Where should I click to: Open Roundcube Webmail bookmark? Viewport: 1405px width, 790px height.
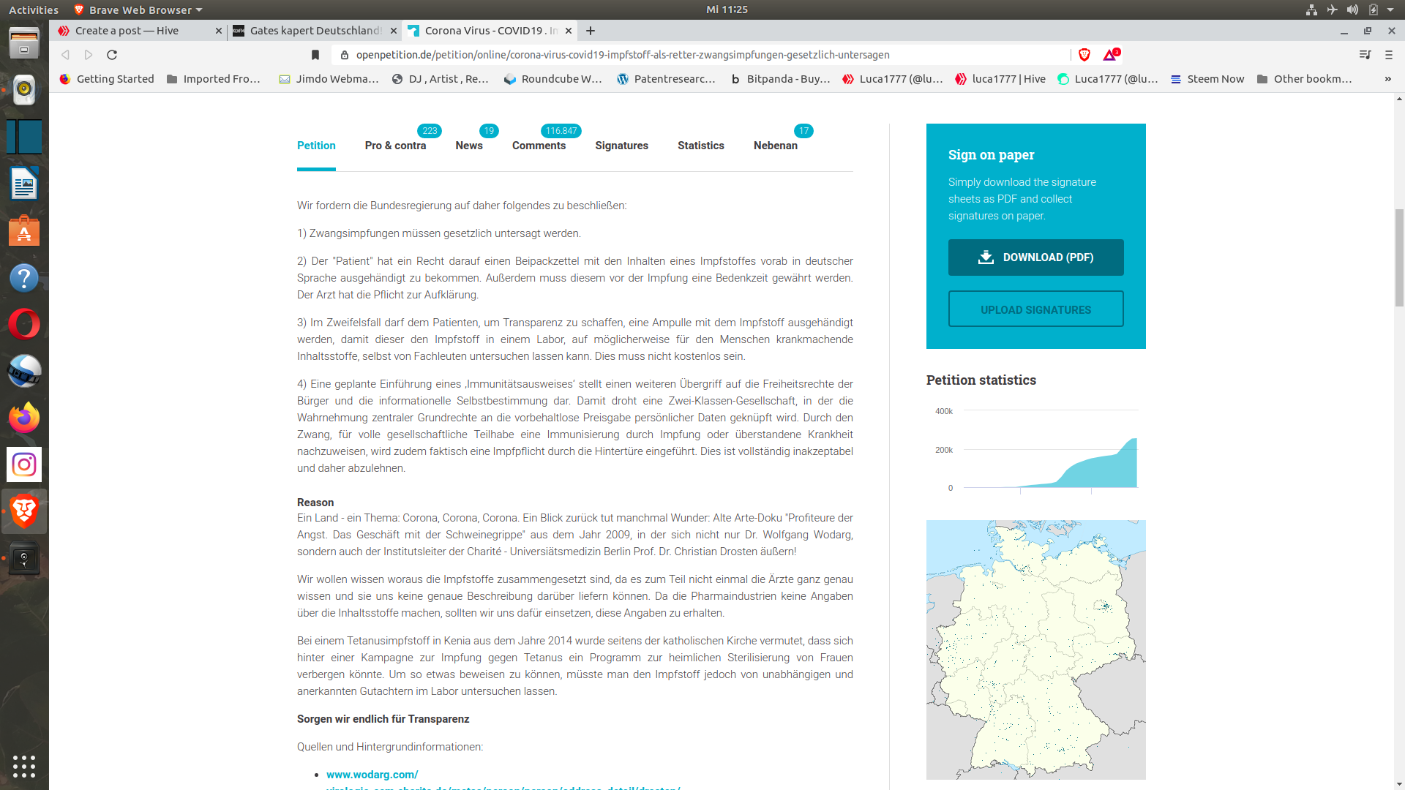[553, 79]
